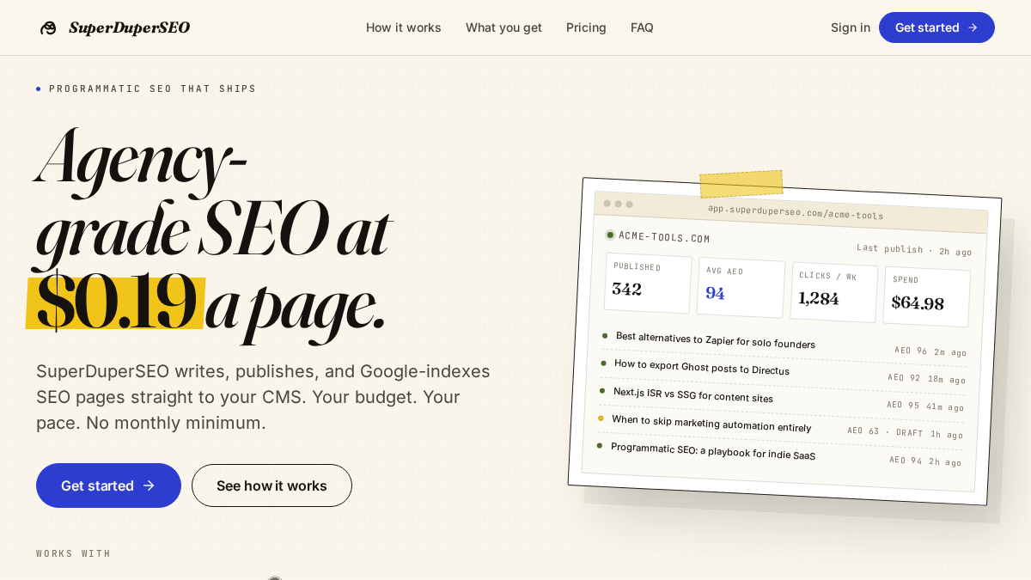Go to the What you get section
This screenshot has width=1031, height=580.
pos(503,27)
